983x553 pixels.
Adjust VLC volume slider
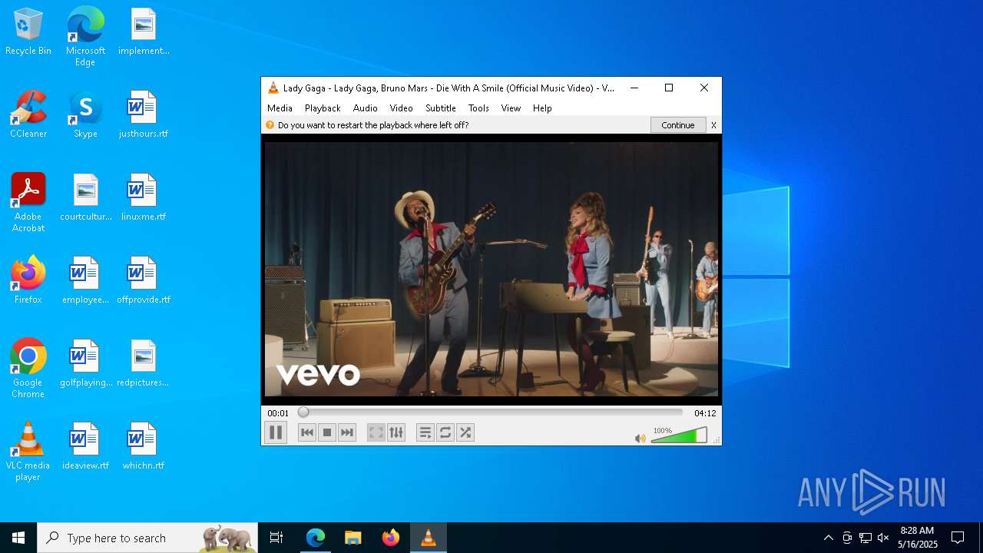coord(679,435)
